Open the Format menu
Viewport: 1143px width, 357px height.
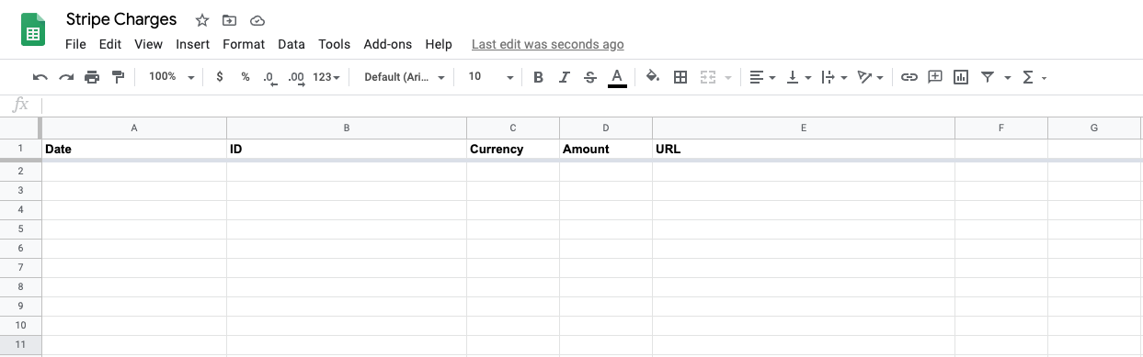[244, 44]
